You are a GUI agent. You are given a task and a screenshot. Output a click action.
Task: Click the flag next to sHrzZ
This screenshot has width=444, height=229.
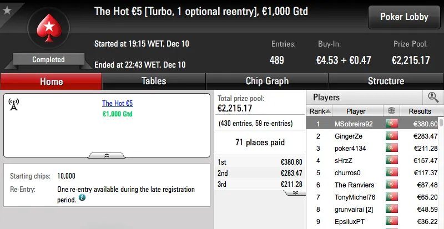point(392,160)
